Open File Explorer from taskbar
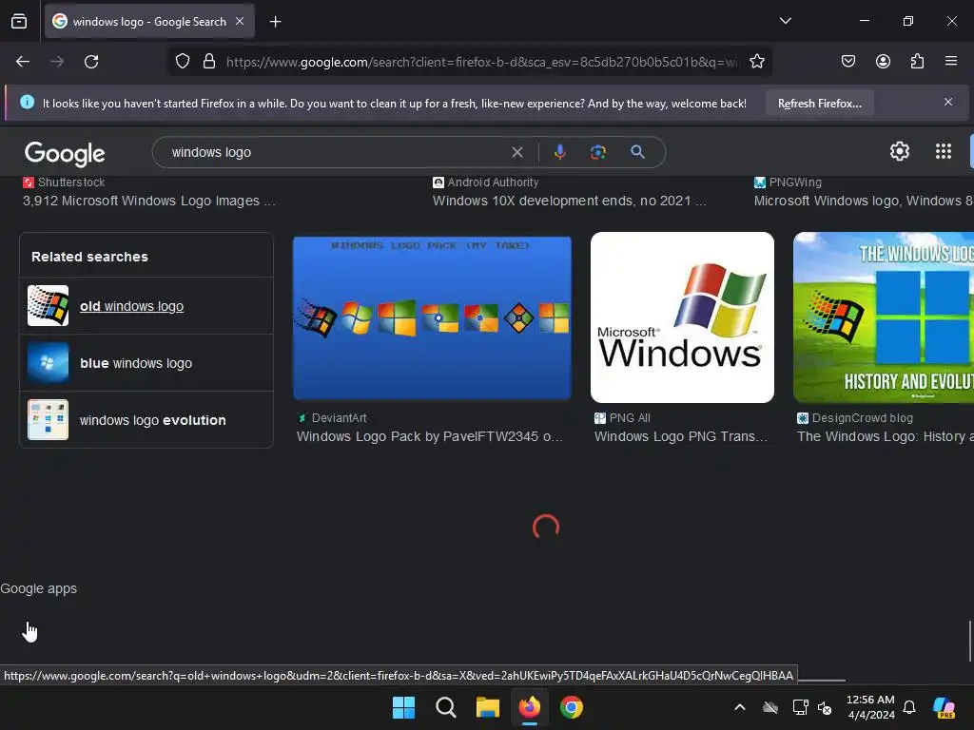 tap(488, 707)
